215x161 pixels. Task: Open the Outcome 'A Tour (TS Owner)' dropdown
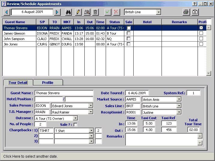[x=75, y=118]
